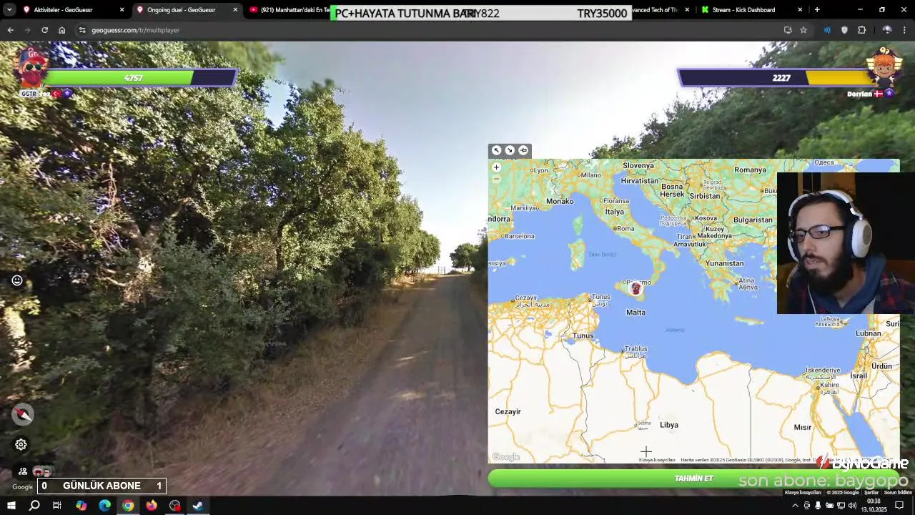Image resolution: width=915 pixels, height=515 pixels.
Task: Click the geoguessr.com address bar
Action: pos(429,30)
